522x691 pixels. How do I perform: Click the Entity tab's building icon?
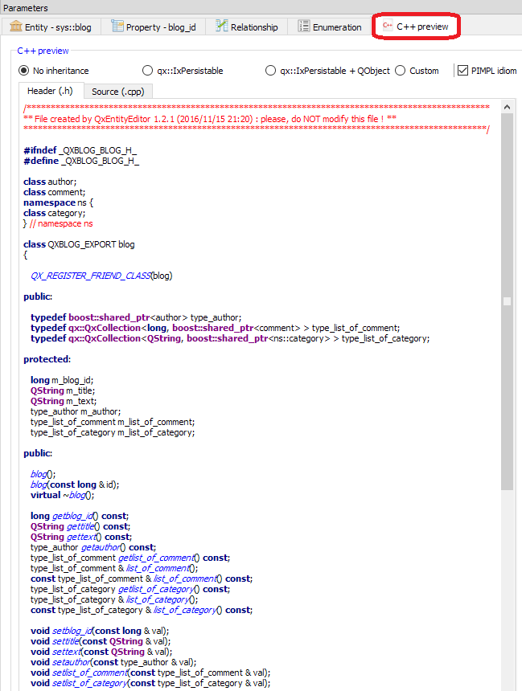tap(16, 27)
